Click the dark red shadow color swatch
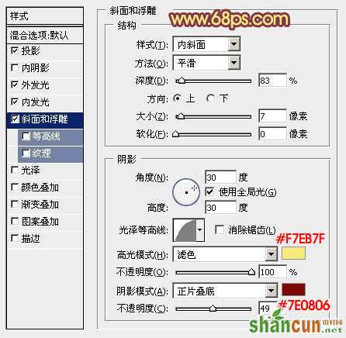Screen dimensions: 346x338 pos(293,289)
